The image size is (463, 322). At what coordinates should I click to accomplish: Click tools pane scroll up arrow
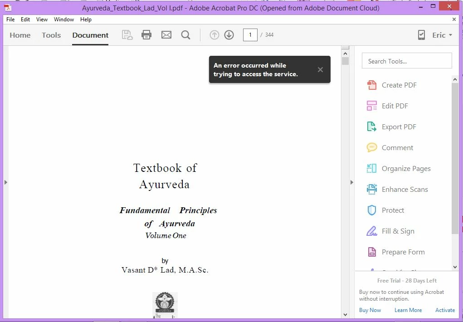click(455, 79)
